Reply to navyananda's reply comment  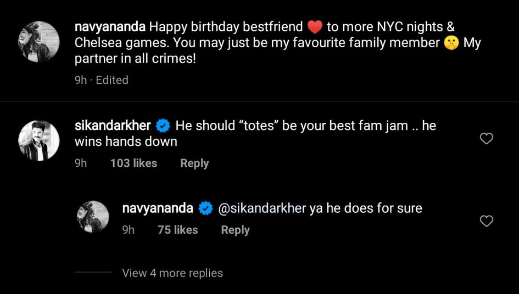(235, 230)
